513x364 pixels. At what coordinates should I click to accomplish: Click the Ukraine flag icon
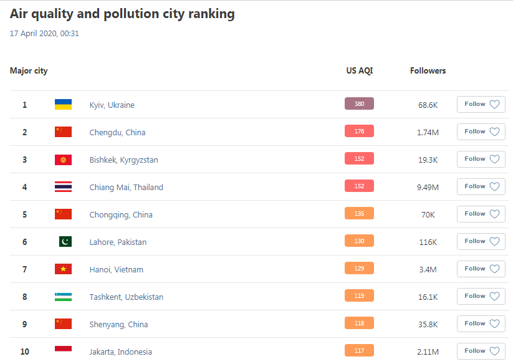[63, 105]
